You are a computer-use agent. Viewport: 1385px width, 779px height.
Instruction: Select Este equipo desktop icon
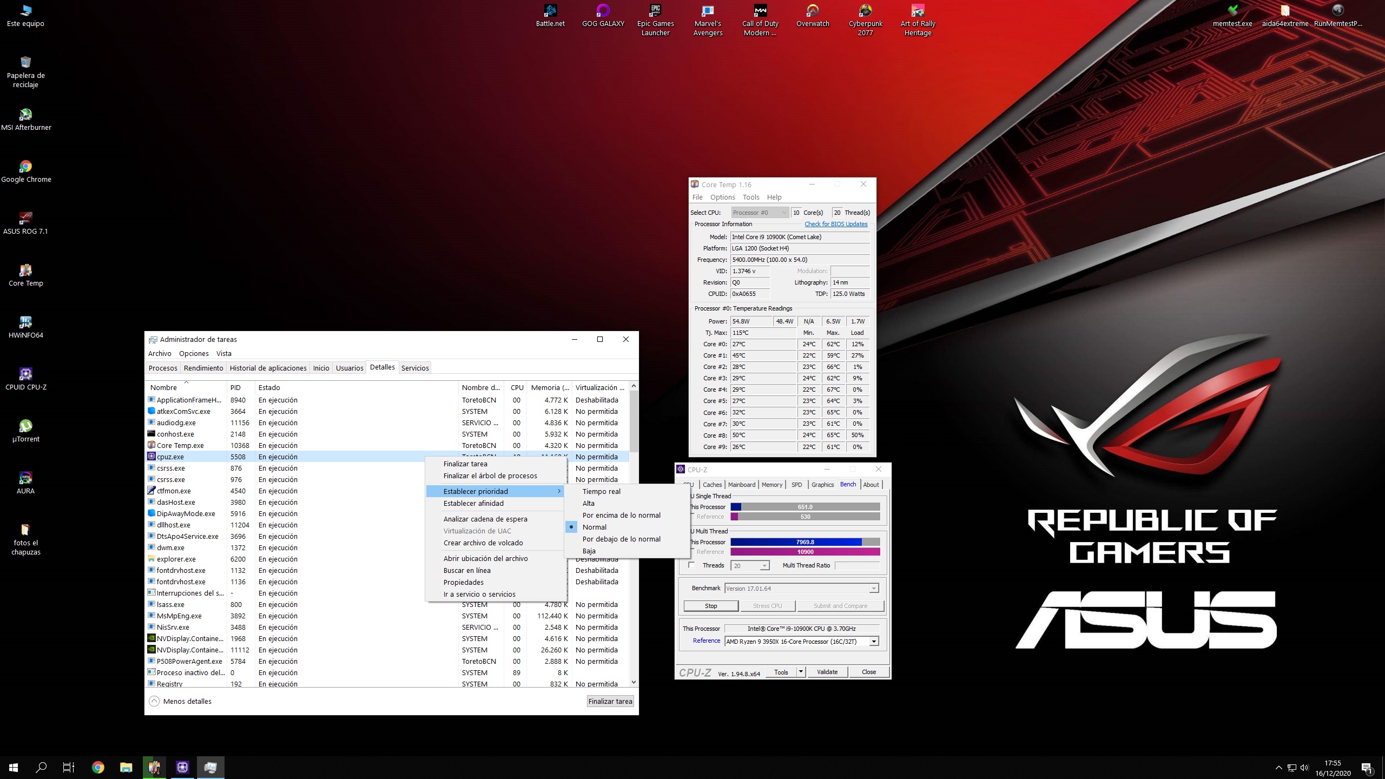pos(25,16)
